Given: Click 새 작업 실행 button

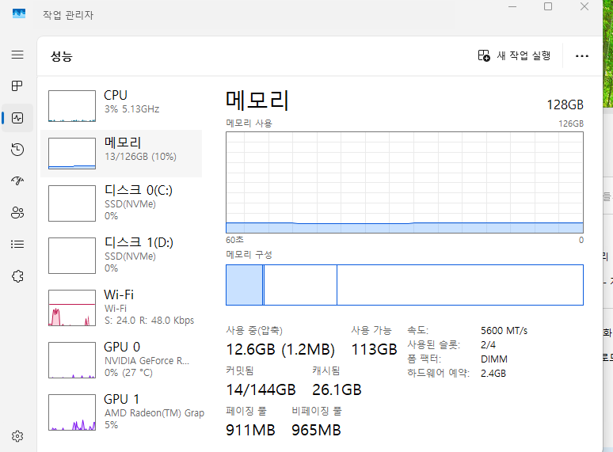Looking at the screenshot, I should coord(514,56).
